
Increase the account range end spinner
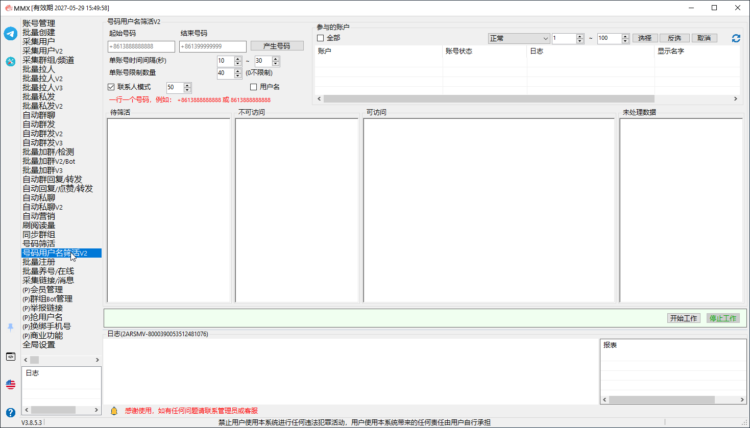pyautogui.click(x=625, y=36)
